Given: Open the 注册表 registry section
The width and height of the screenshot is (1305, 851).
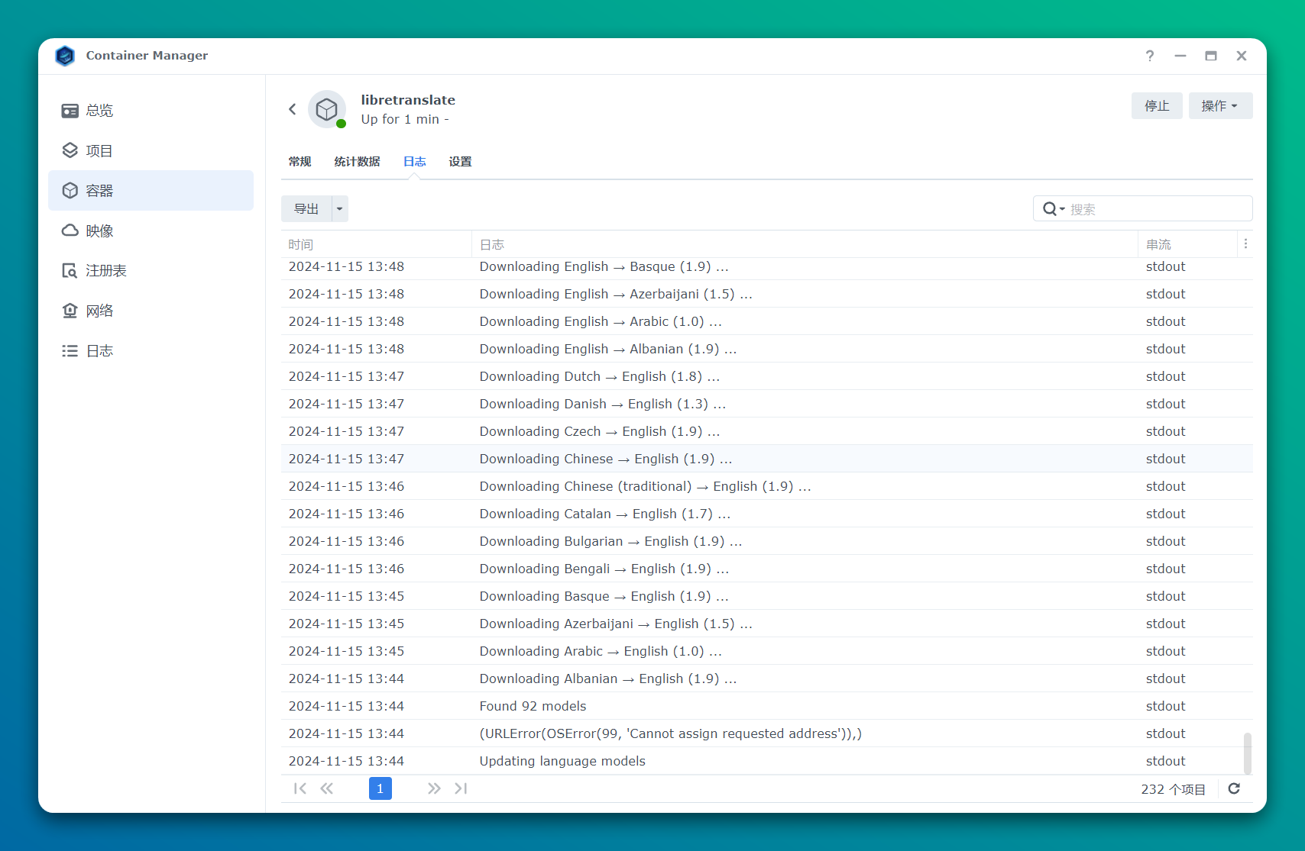Looking at the screenshot, I should (151, 270).
